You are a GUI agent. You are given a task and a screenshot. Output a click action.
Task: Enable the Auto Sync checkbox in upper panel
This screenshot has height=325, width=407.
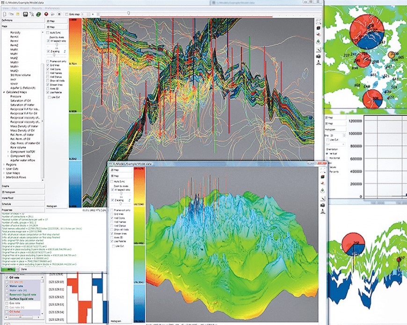pyautogui.click(x=48, y=33)
